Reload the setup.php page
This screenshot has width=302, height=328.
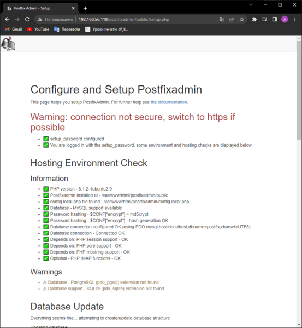point(27,20)
